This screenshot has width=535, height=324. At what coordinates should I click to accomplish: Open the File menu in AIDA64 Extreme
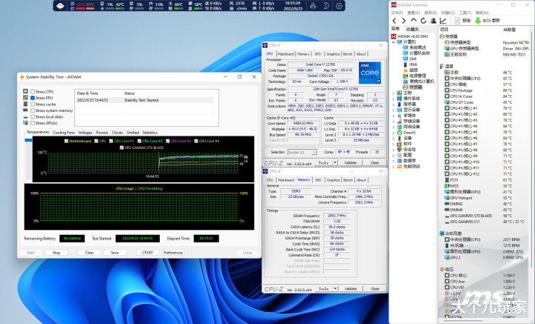point(396,13)
